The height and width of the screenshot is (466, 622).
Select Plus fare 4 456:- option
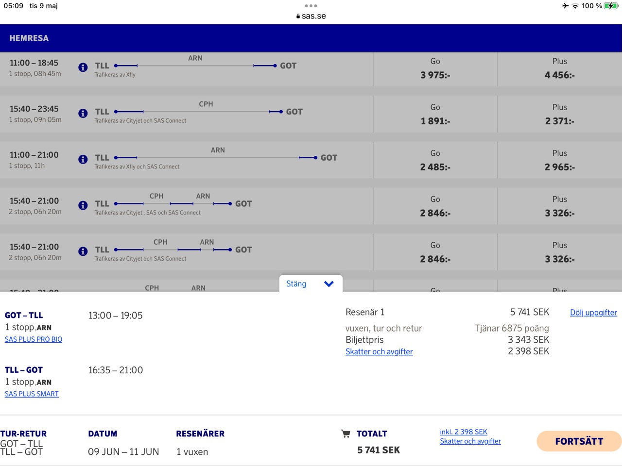[559, 69]
